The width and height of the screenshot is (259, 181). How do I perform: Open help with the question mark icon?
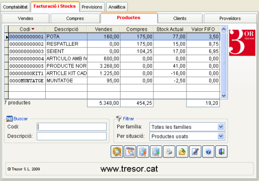[208, 151]
